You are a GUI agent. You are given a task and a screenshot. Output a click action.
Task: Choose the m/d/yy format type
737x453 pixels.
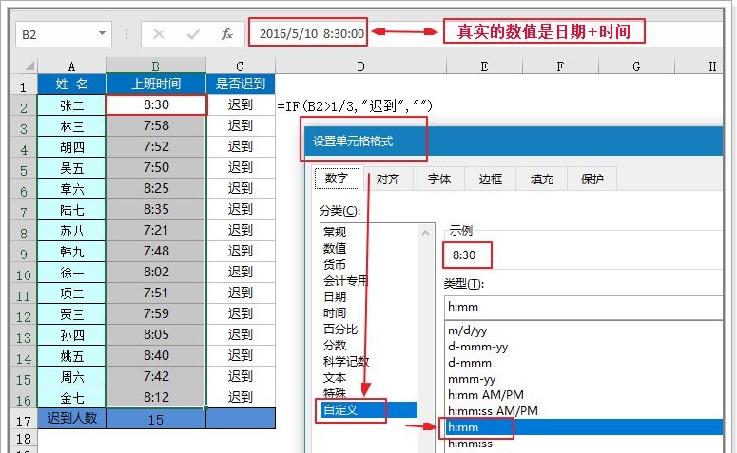467,330
